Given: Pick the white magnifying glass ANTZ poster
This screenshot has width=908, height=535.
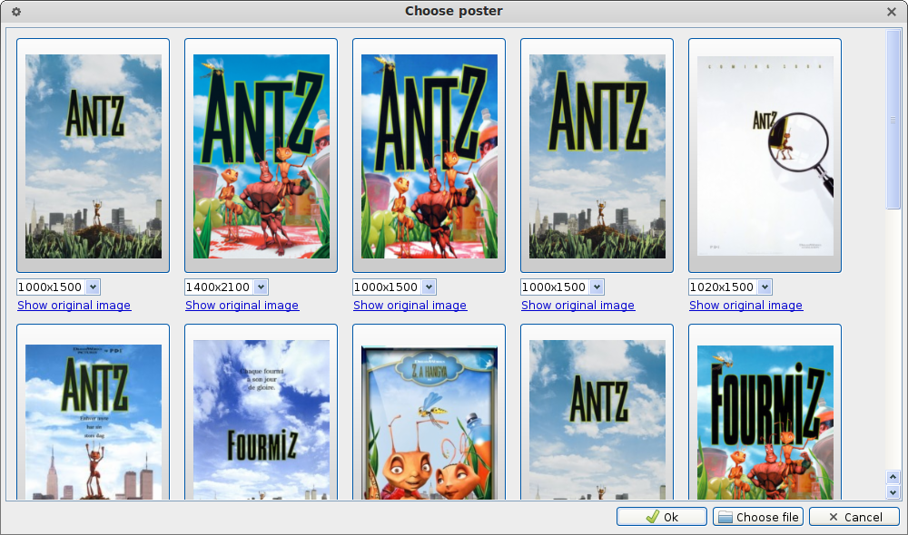Looking at the screenshot, I should pos(765,156).
